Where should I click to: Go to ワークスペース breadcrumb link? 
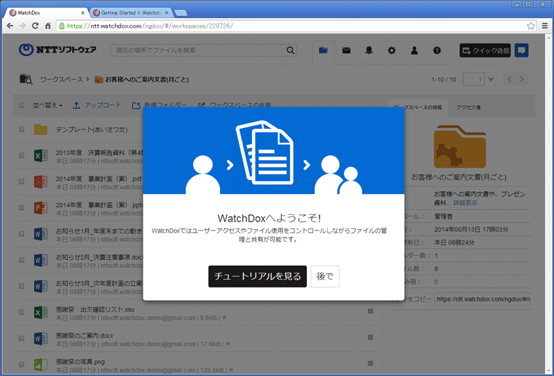62,80
